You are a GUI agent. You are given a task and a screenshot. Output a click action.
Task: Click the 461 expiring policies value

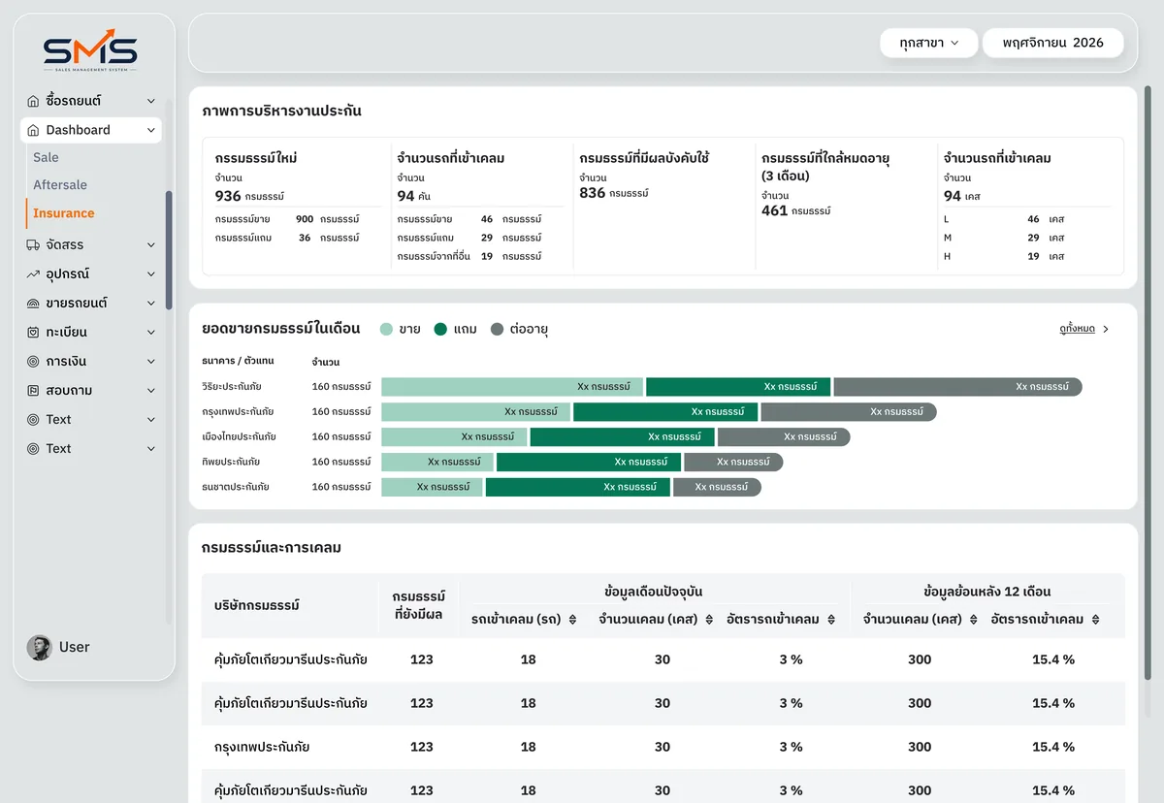[774, 210]
